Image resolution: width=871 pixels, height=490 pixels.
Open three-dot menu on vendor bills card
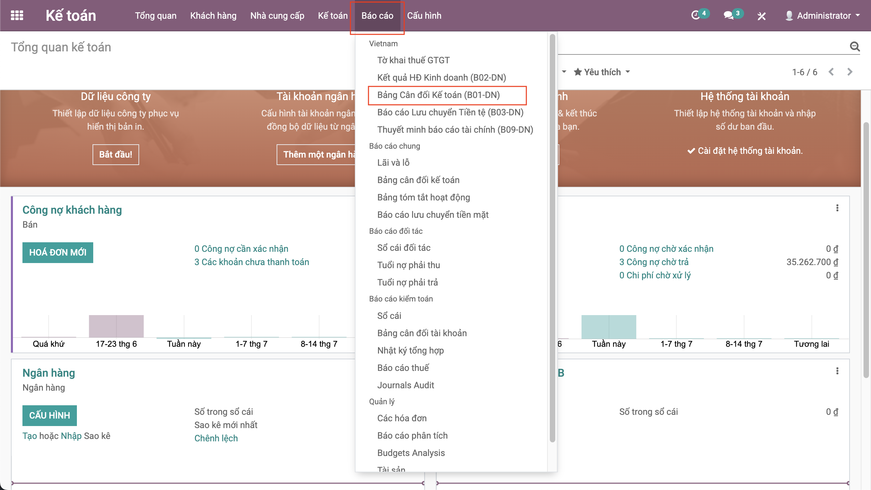coord(837,208)
